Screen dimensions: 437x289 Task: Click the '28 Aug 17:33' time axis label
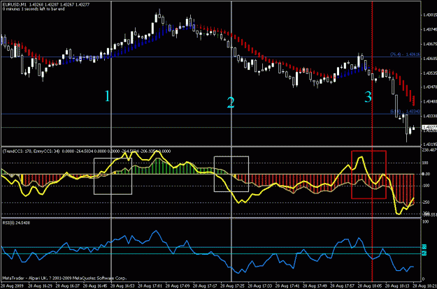tap(260, 286)
